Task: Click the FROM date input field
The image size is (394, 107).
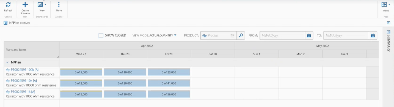Action: click(x=282, y=35)
